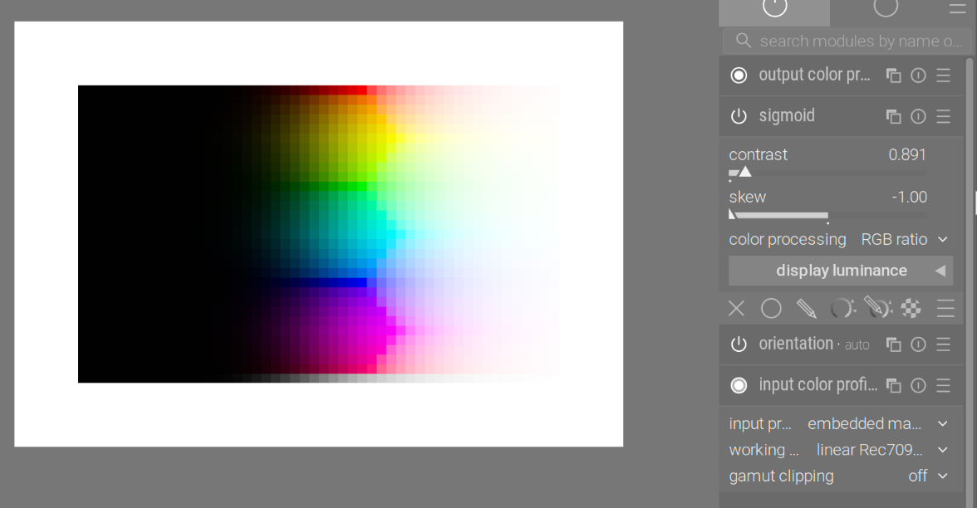Click the skew value -1.00

(909, 197)
